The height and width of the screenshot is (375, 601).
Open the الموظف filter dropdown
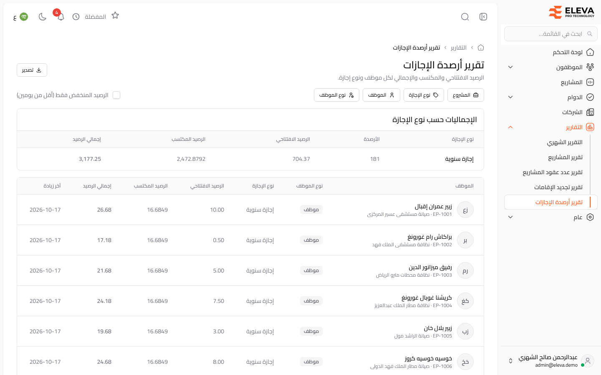pyautogui.click(x=381, y=95)
